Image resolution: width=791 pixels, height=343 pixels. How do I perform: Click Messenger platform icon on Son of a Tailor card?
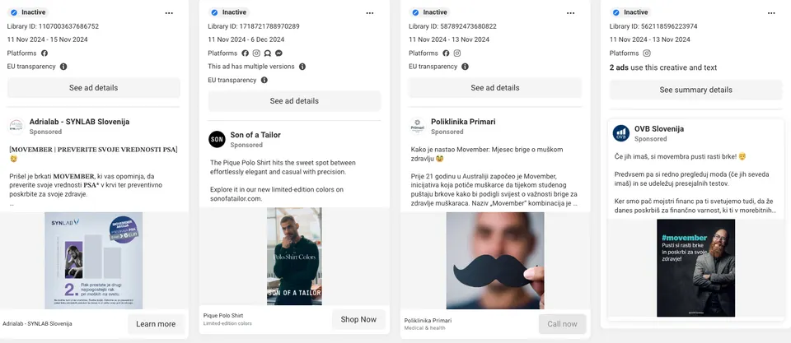coord(278,53)
